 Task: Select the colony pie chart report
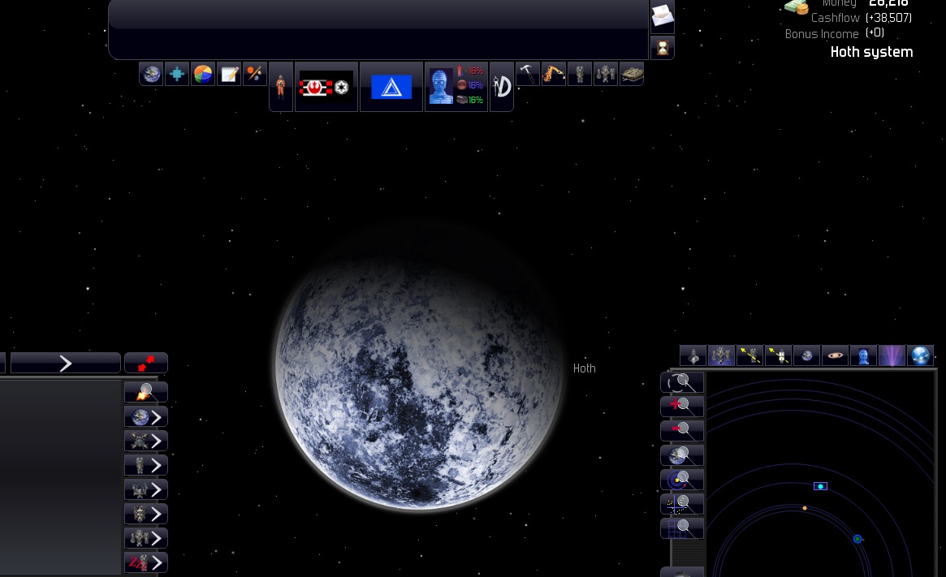(x=203, y=74)
